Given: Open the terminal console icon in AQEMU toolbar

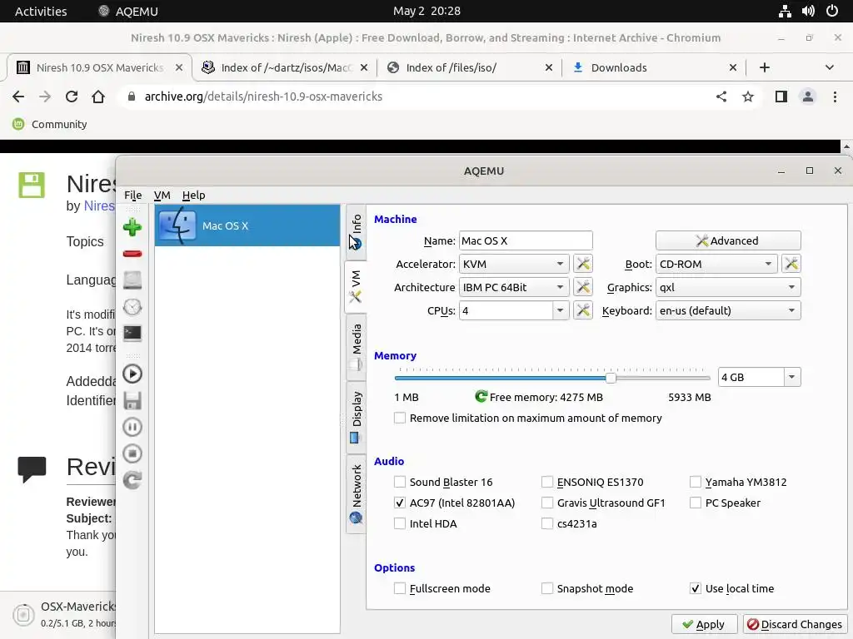Looking at the screenshot, I should [132, 333].
